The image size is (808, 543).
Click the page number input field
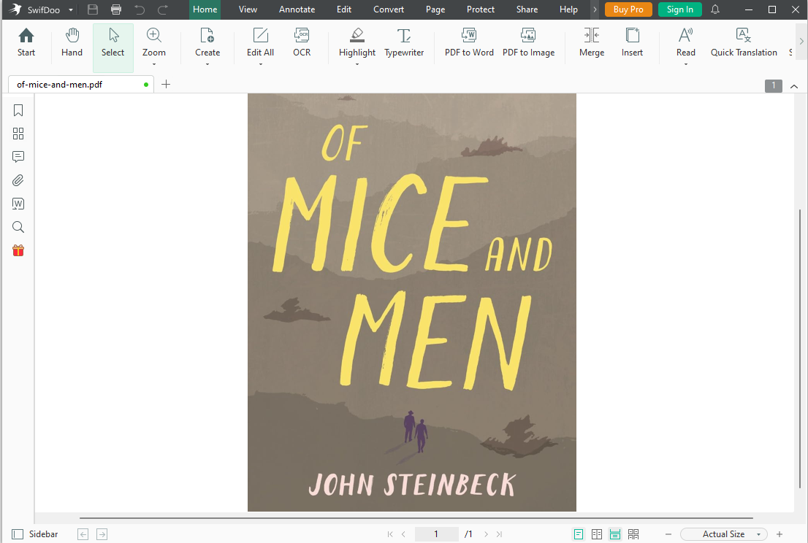click(436, 534)
